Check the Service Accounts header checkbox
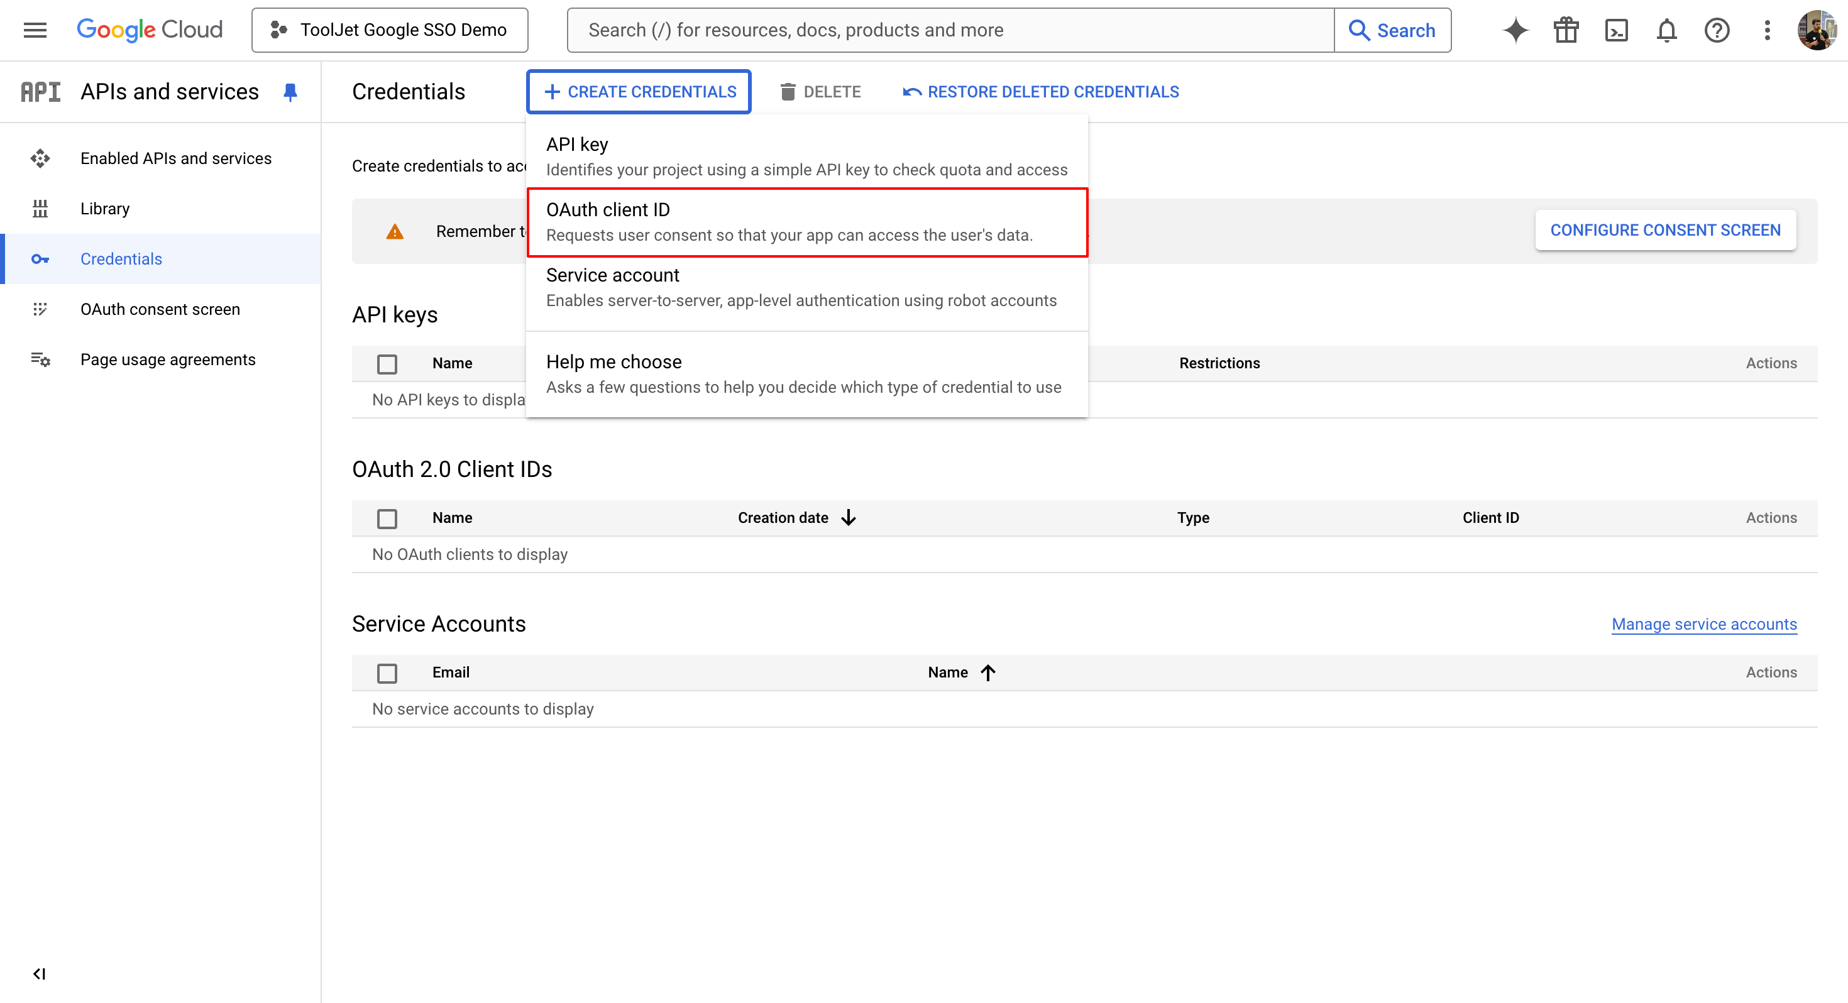 387,673
